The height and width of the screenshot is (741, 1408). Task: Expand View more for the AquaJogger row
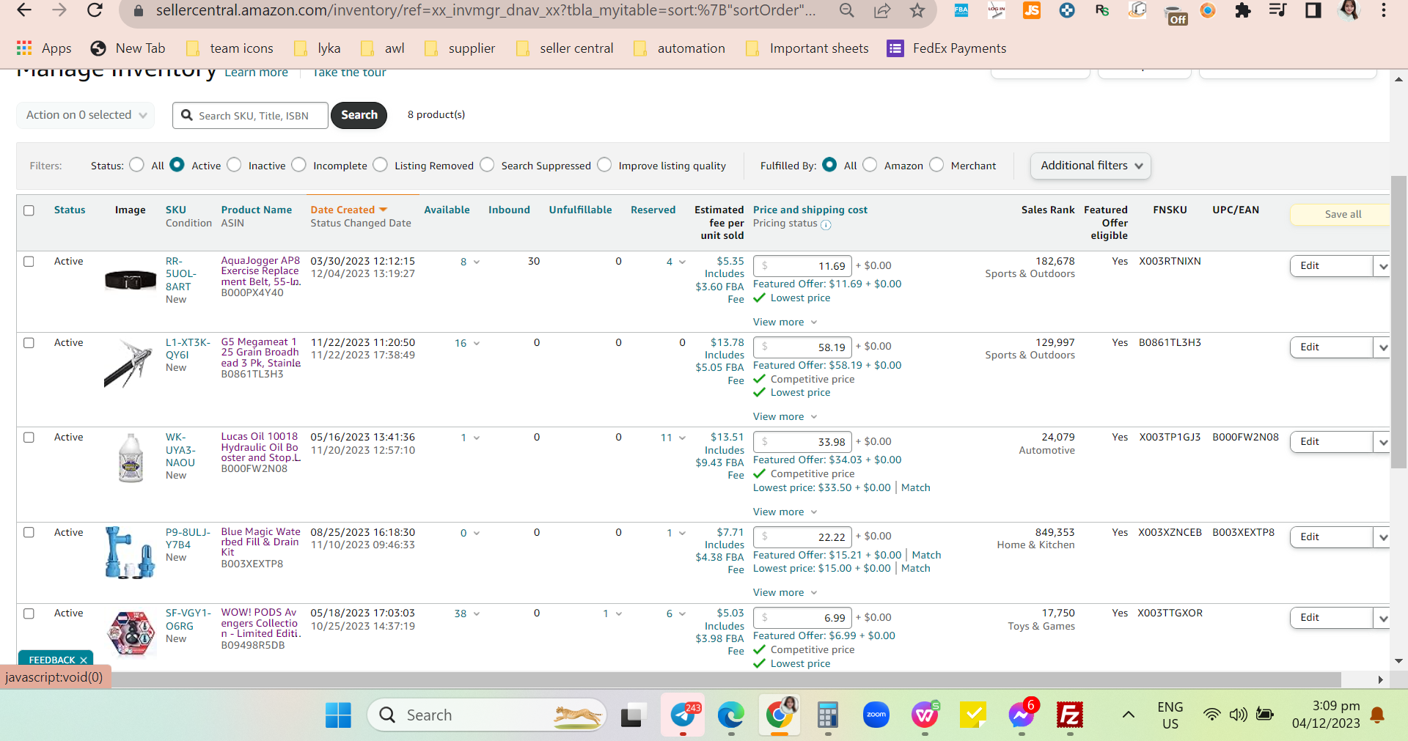[x=784, y=322]
